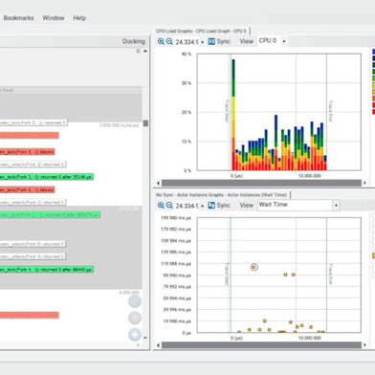Select the Actor Instances (Wait Time) tab
The image size is (375, 375).
point(222,195)
